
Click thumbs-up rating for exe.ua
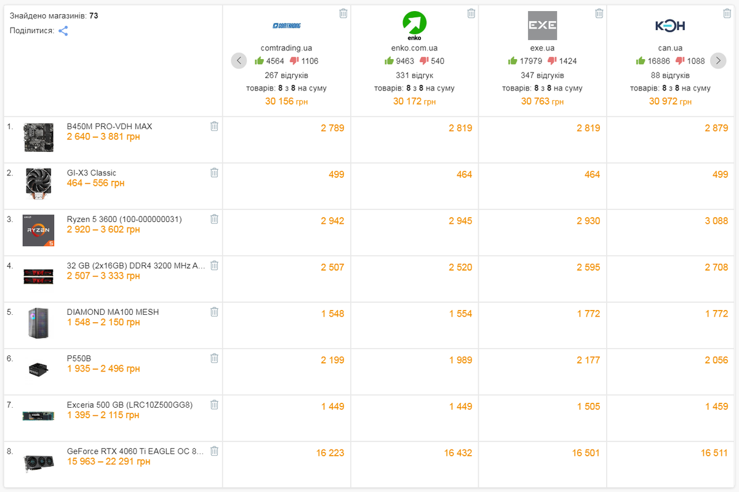(x=512, y=61)
